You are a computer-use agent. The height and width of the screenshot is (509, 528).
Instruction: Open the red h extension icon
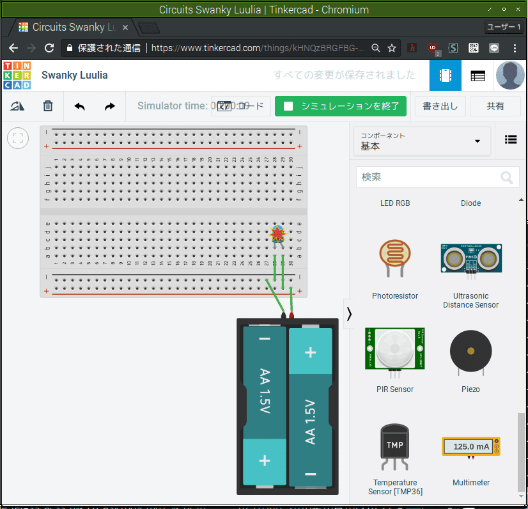click(x=412, y=48)
